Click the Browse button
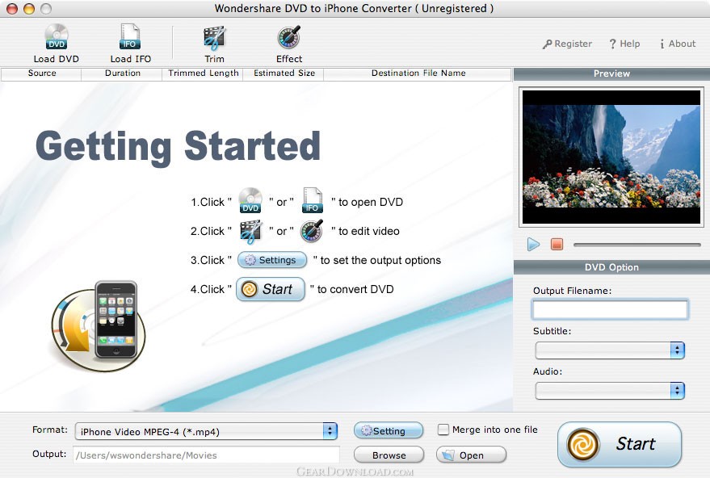The width and height of the screenshot is (710, 478). click(x=389, y=455)
